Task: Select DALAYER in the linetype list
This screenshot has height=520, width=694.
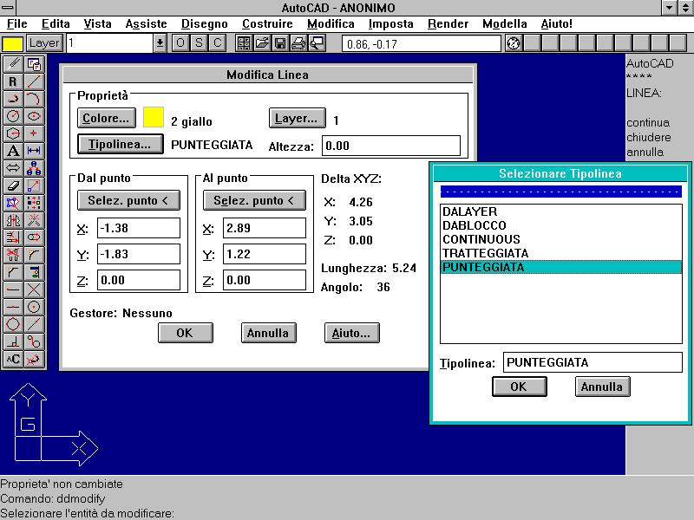Action: 560,211
